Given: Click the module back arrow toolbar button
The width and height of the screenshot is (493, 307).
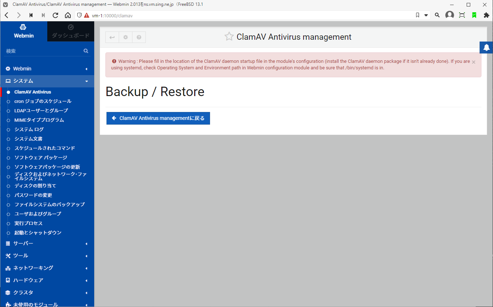Looking at the screenshot, I should [x=112, y=37].
